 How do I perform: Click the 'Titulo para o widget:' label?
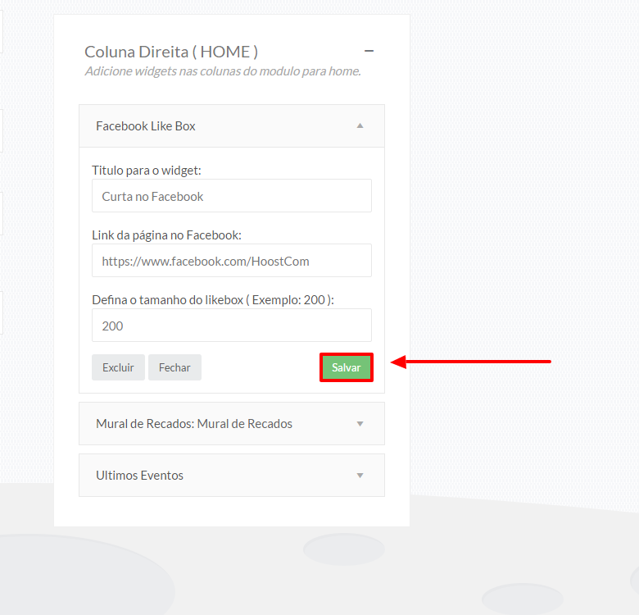147,170
